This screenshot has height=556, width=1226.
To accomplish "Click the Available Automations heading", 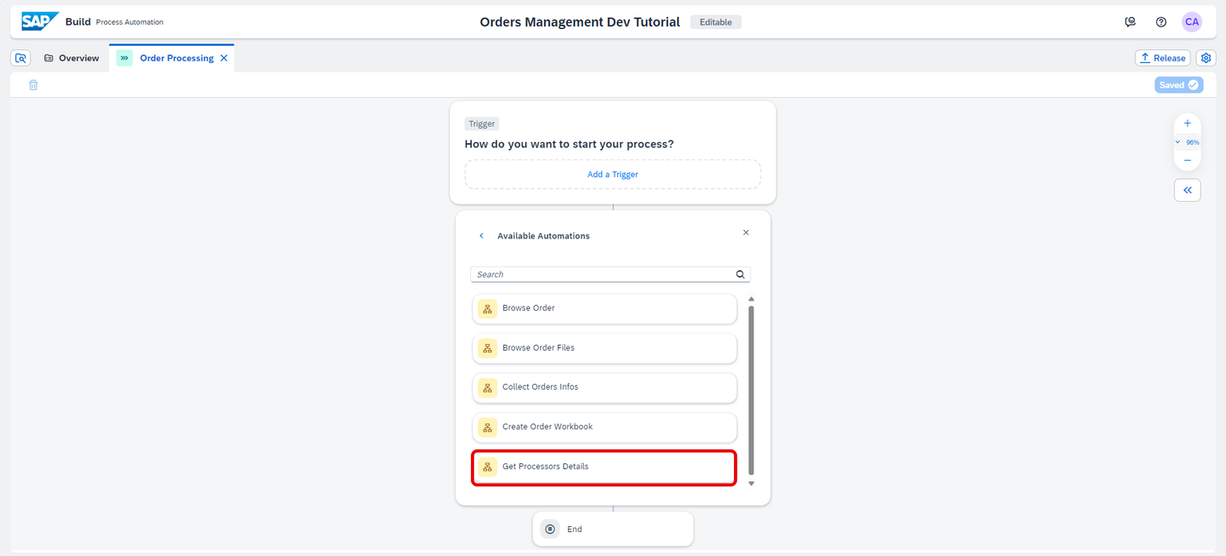I will pyautogui.click(x=543, y=236).
